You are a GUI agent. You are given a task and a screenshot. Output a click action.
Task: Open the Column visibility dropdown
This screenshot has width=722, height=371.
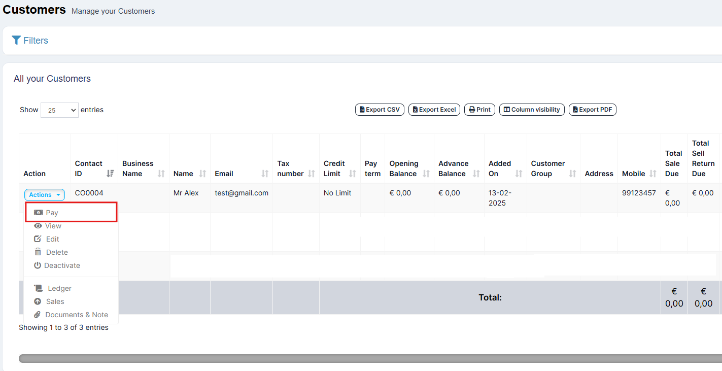(532, 110)
